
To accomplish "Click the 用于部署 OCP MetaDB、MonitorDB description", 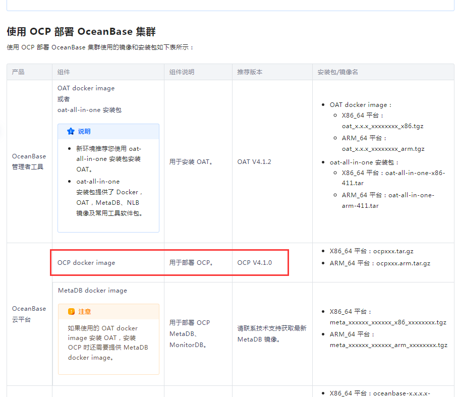I will pos(190,333).
